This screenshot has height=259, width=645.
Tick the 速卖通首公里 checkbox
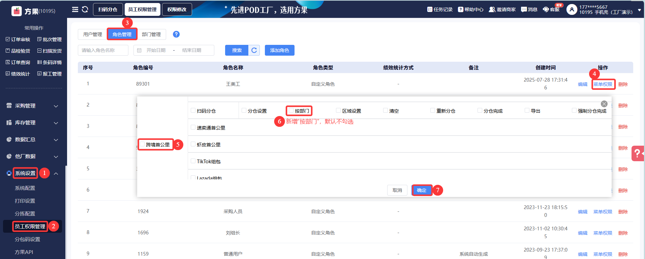point(193,127)
